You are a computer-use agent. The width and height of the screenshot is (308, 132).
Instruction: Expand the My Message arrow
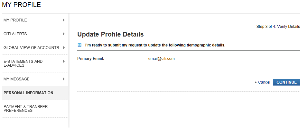tap(64, 79)
